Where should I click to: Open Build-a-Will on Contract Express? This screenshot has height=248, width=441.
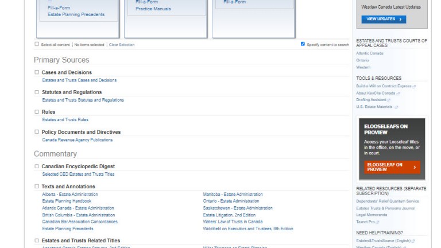point(384,86)
